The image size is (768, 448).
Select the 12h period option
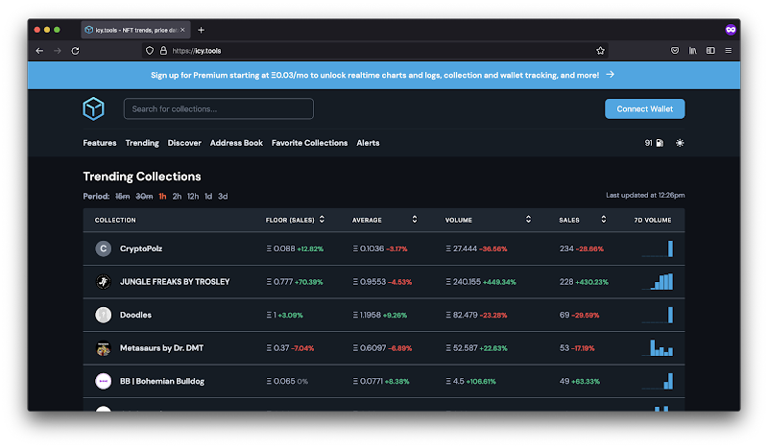pyautogui.click(x=193, y=197)
